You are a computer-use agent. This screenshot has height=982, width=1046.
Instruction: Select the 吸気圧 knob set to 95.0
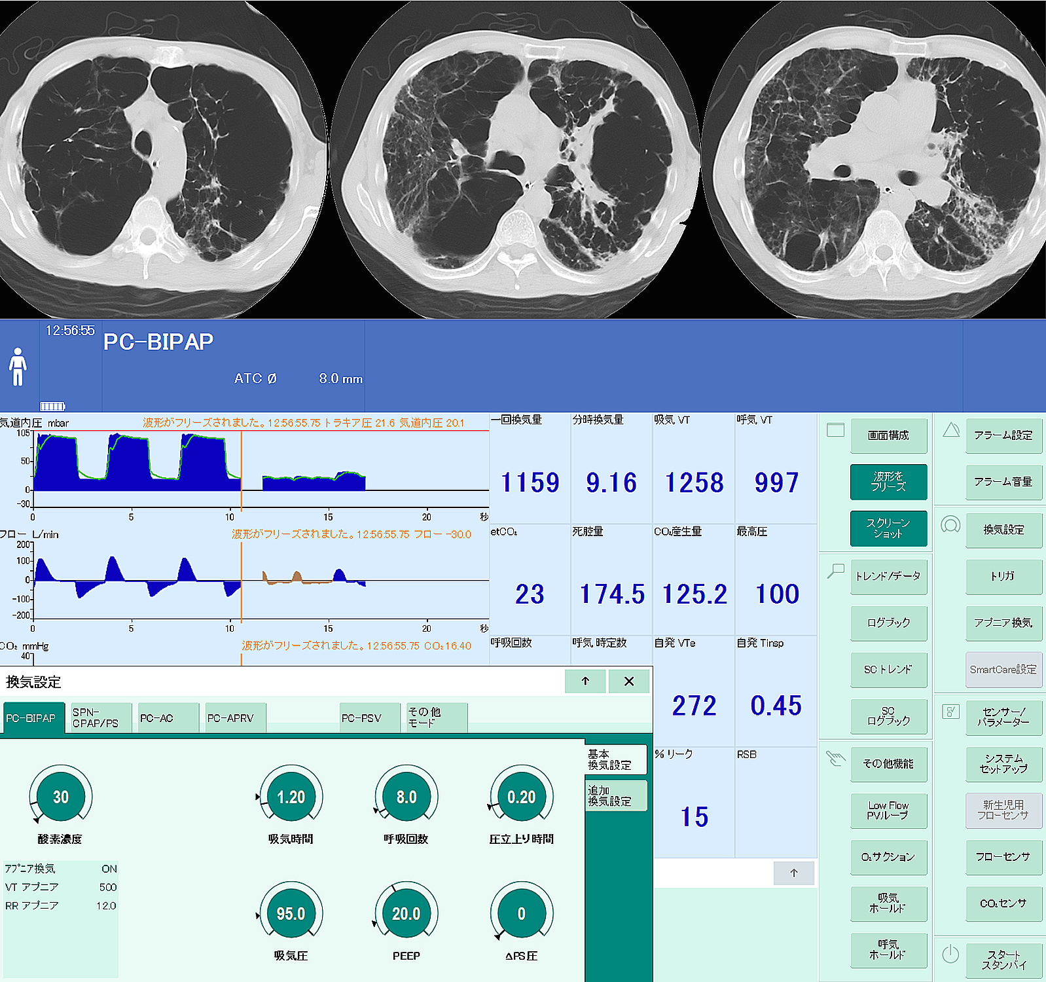click(291, 913)
